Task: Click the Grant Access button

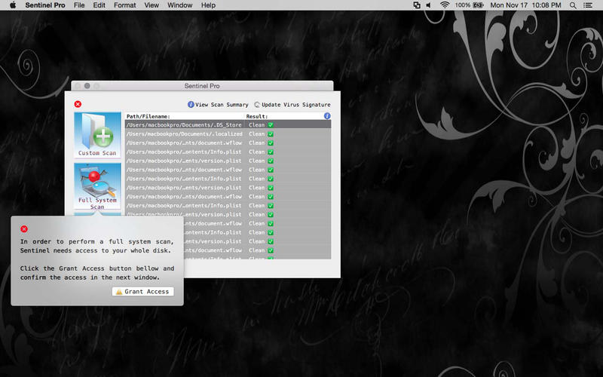Action: click(143, 292)
